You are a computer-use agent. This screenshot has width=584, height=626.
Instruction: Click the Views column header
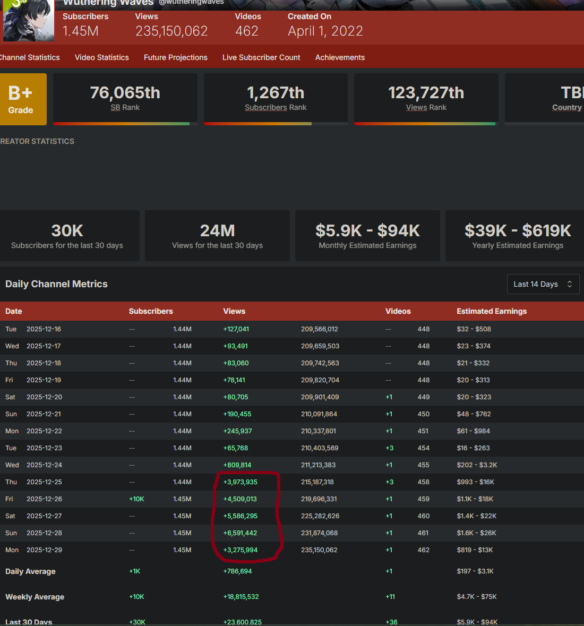pyautogui.click(x=234, y=311)
